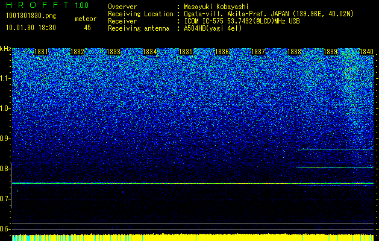Select the 1834 time marker
The image size is (379, 241).
149,52
